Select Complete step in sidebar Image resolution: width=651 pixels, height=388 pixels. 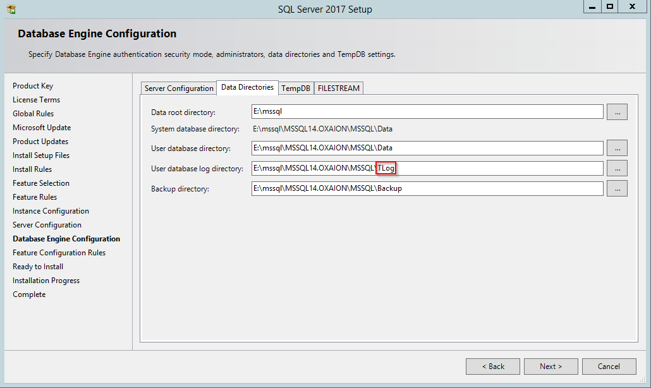pyautogui.click(x=29, y=294)
